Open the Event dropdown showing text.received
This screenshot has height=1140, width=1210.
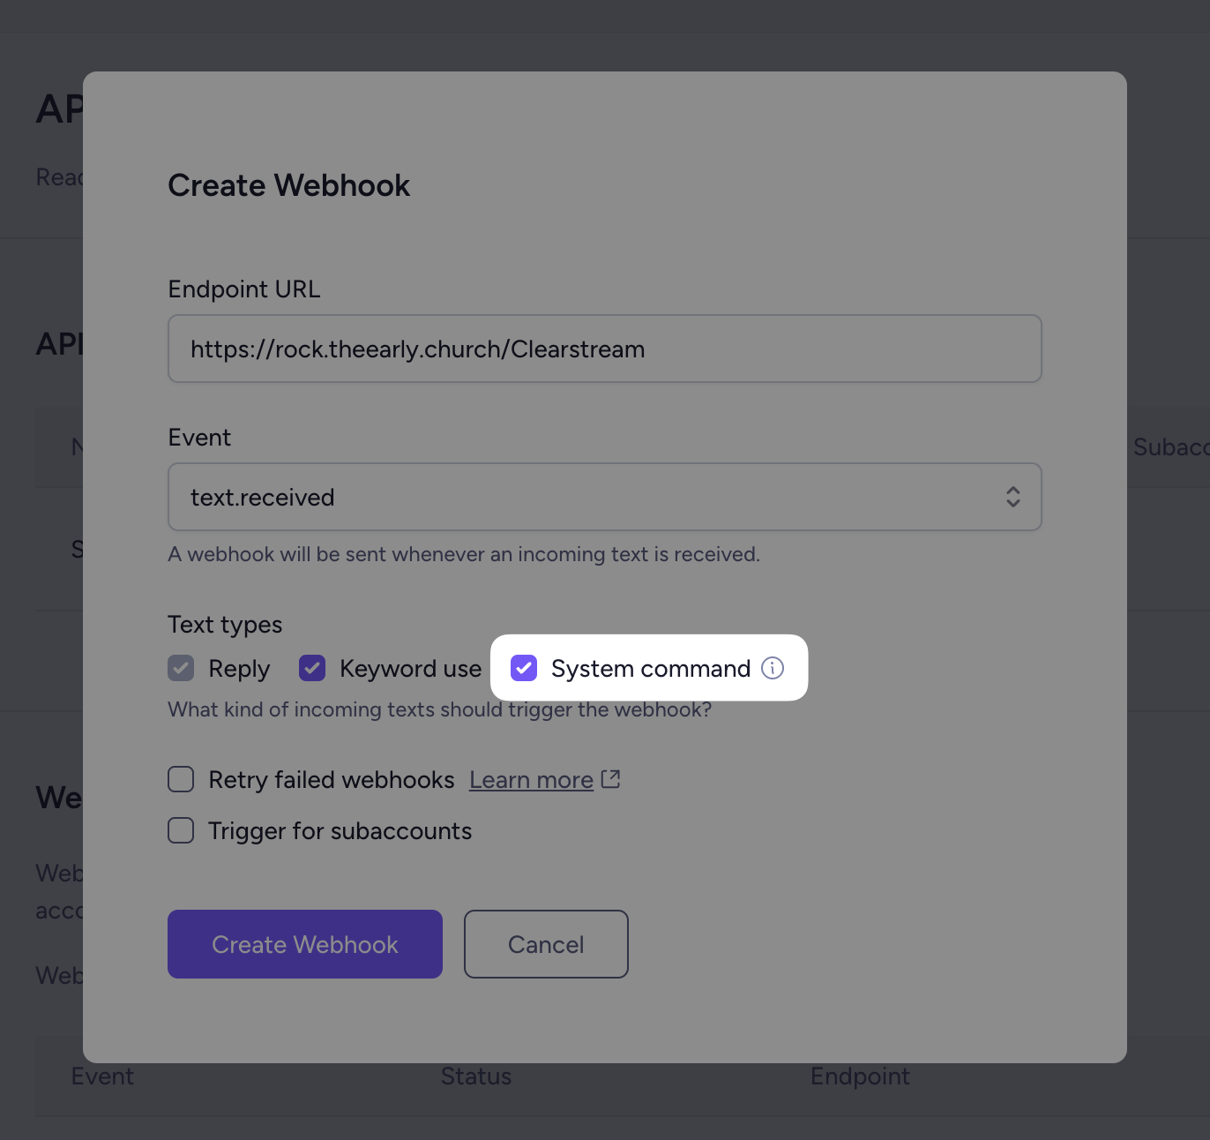point(605,497)
